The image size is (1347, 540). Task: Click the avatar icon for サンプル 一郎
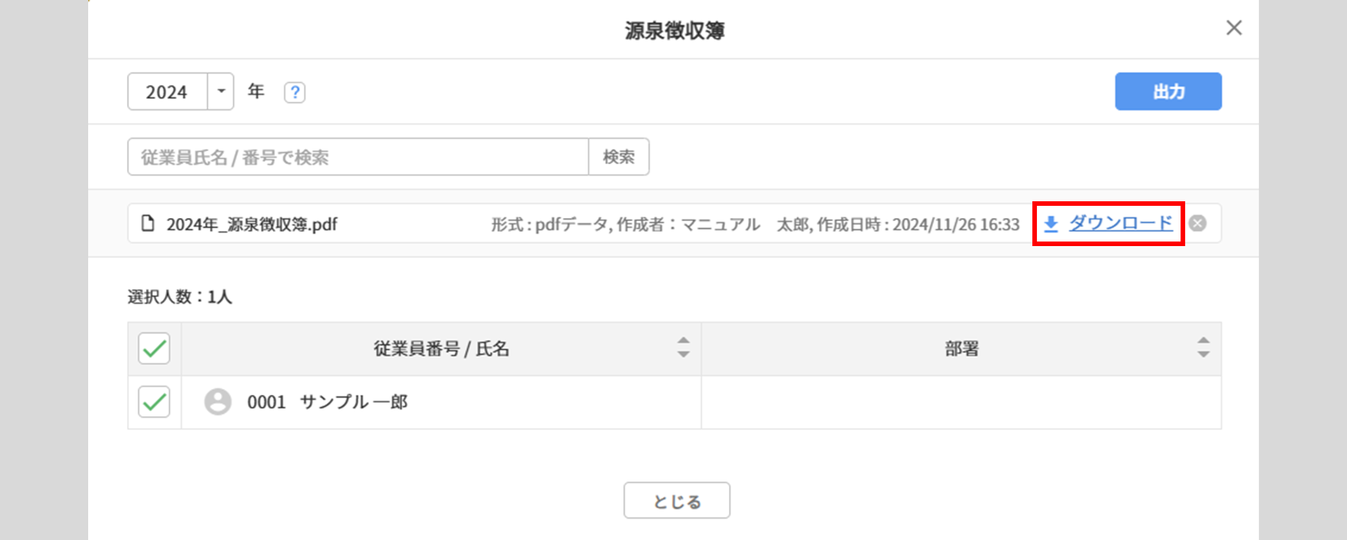tap(218, 402)
